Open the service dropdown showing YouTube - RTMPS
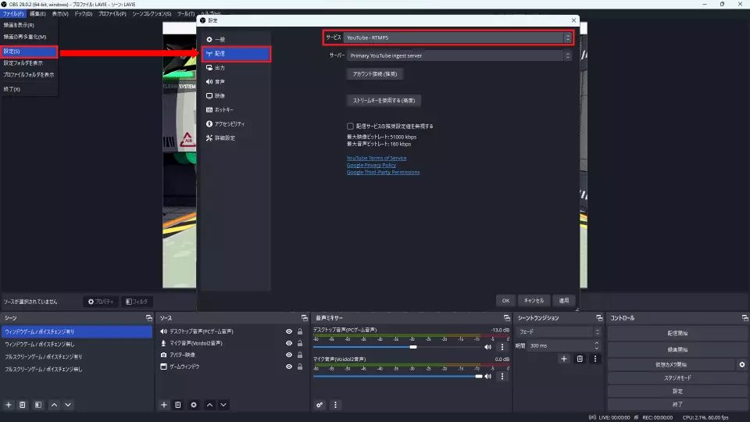This screenshot has height=422, width=750. tap(457, 38)
